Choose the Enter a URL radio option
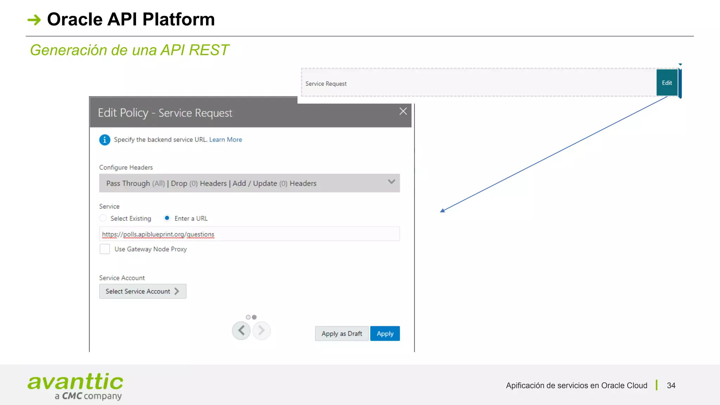Screen dimensions: 720x405 click(167, 218)
